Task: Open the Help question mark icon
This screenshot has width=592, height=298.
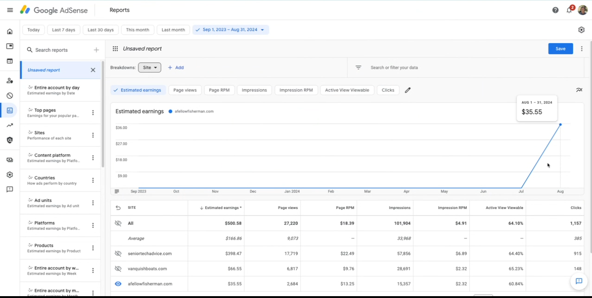Action: pos(555,10)
